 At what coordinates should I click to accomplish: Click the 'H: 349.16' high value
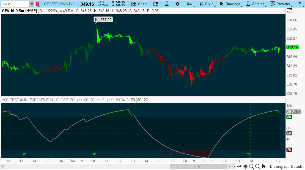[102, 11]
